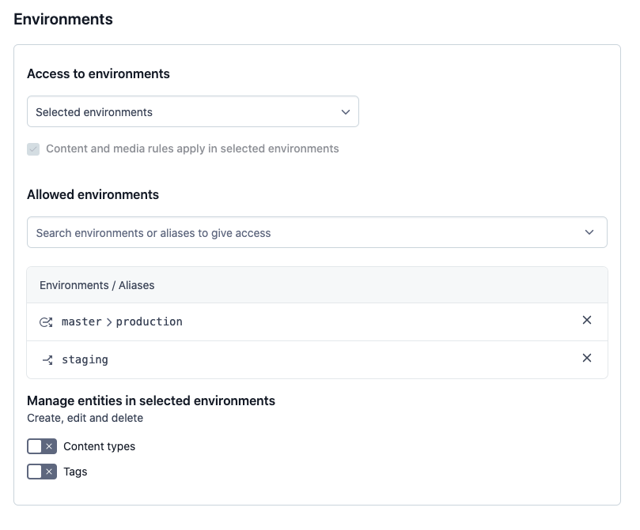Open the Selected environments dropdown
Viewport: 640px width, 530px height.
tap(193, 111)
